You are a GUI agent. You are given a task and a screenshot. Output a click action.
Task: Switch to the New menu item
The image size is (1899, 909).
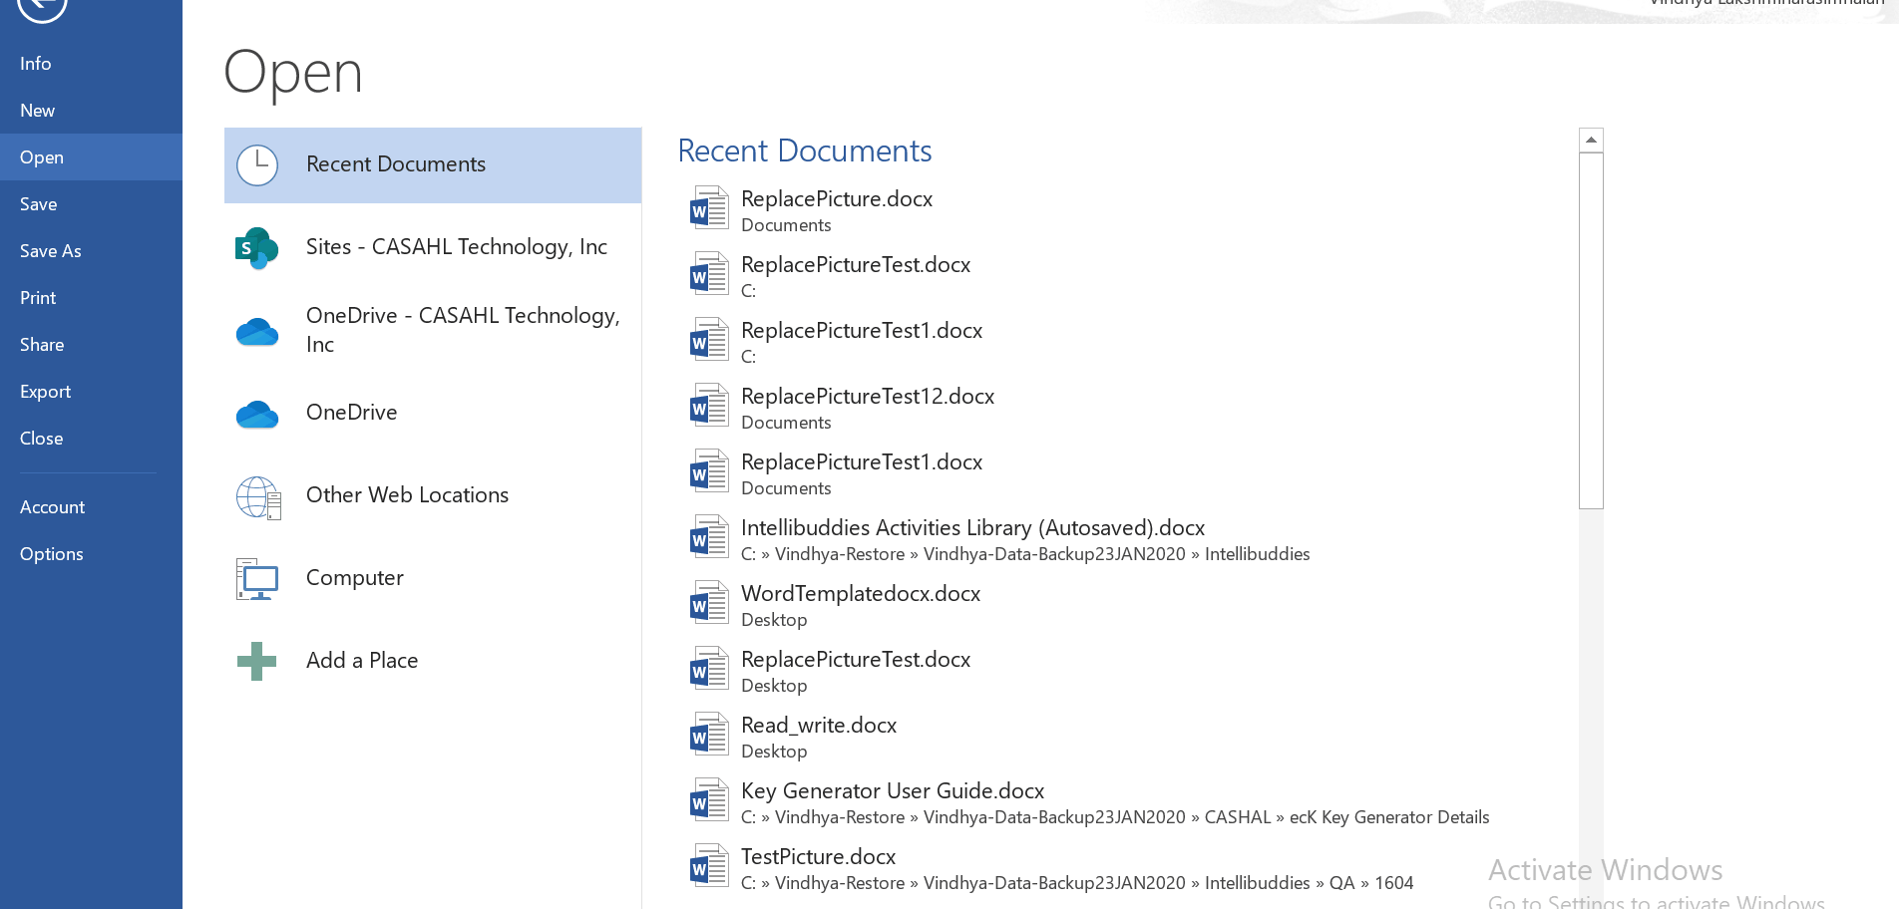click(x=37, y=110)
